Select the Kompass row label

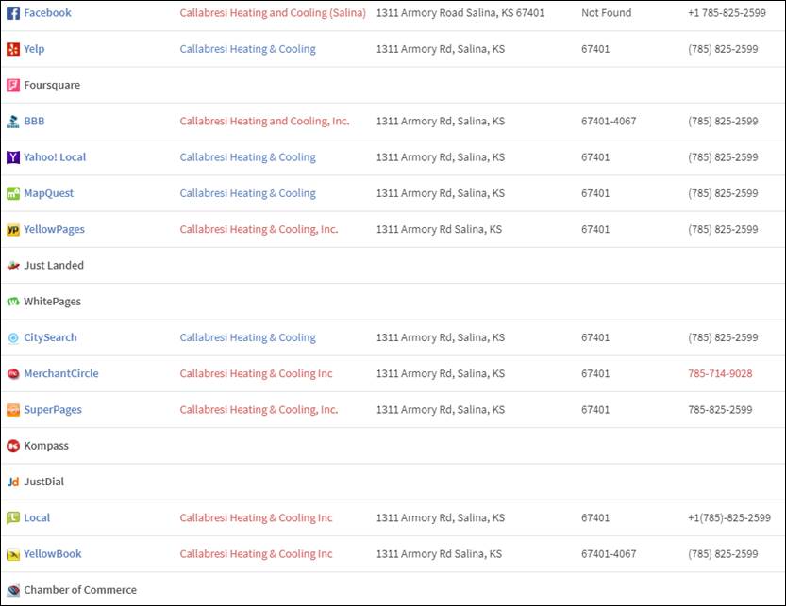(x=46, y=446)
